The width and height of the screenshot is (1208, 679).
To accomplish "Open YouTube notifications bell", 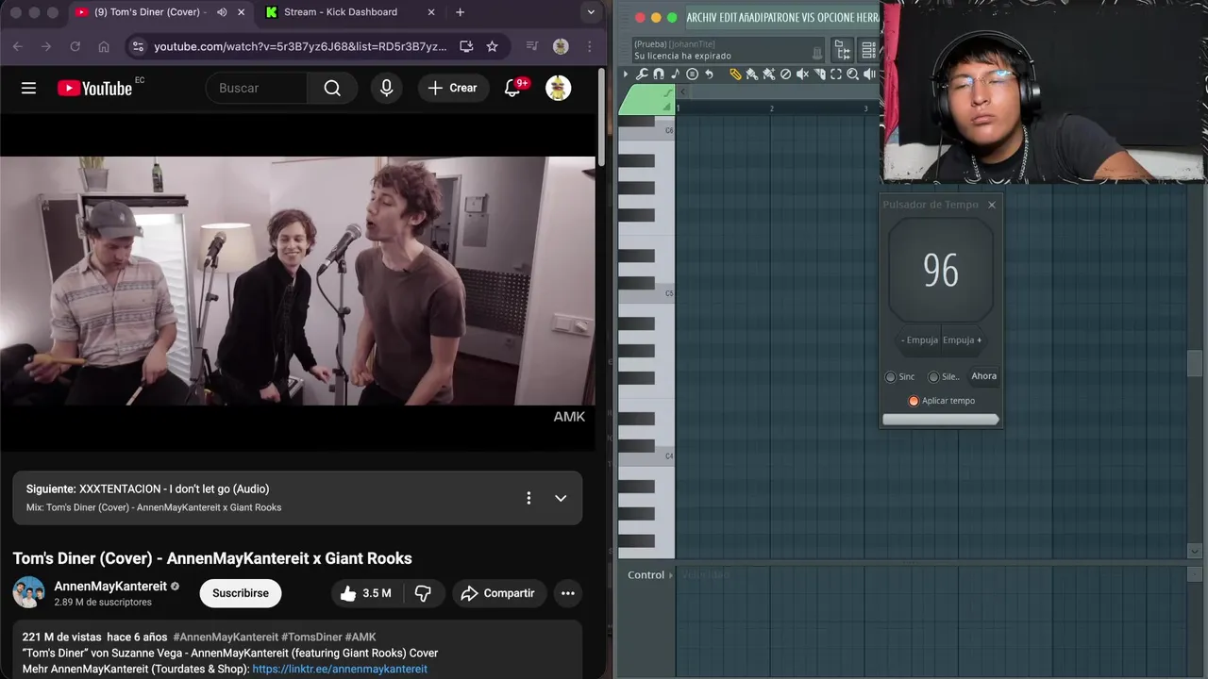I will [x=512, y=88].
